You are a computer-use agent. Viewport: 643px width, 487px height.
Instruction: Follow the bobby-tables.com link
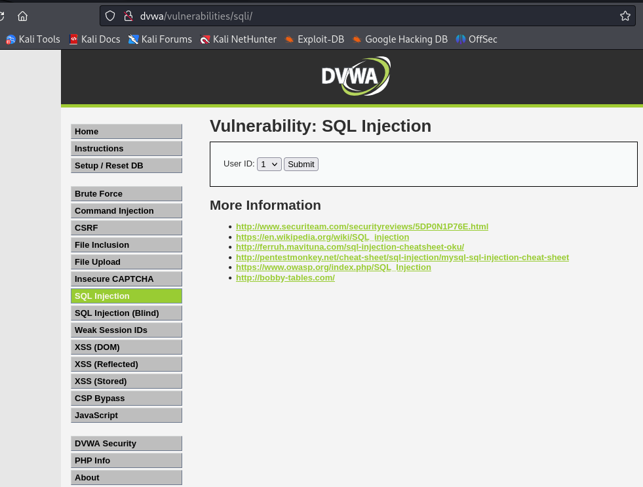(285, 278)
